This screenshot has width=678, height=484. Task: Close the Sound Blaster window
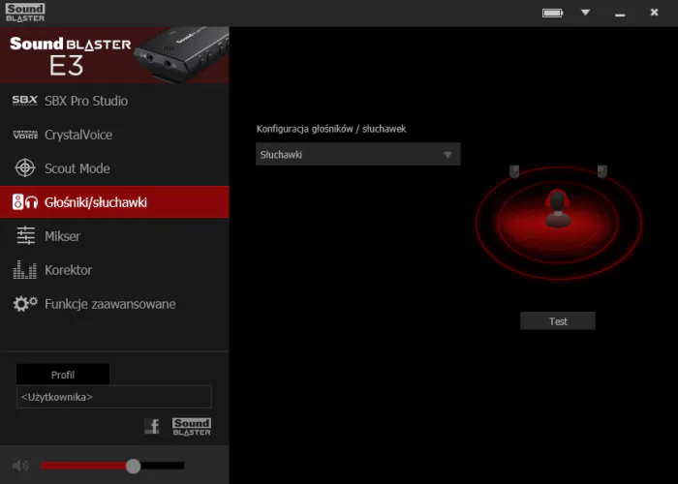(x=654, y=13)
